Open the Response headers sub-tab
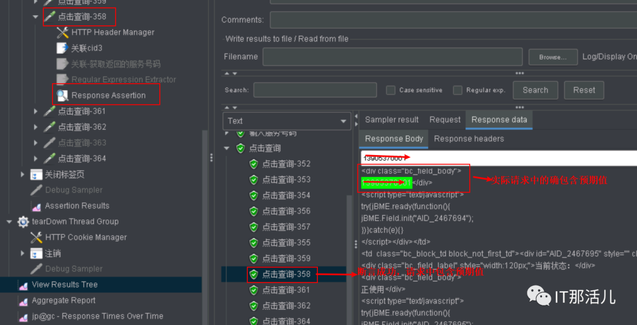 coord(469,139)
